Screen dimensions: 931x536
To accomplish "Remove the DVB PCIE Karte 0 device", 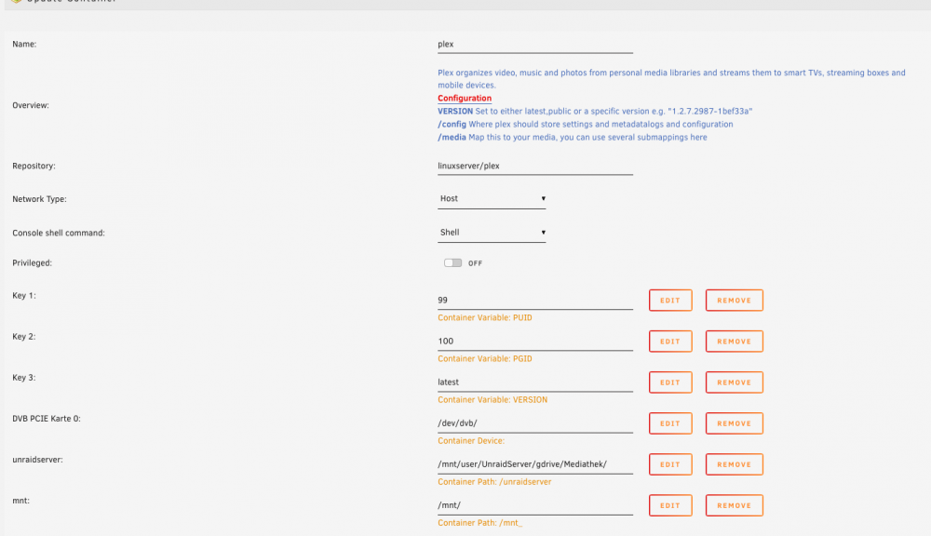I will point(734,423).
